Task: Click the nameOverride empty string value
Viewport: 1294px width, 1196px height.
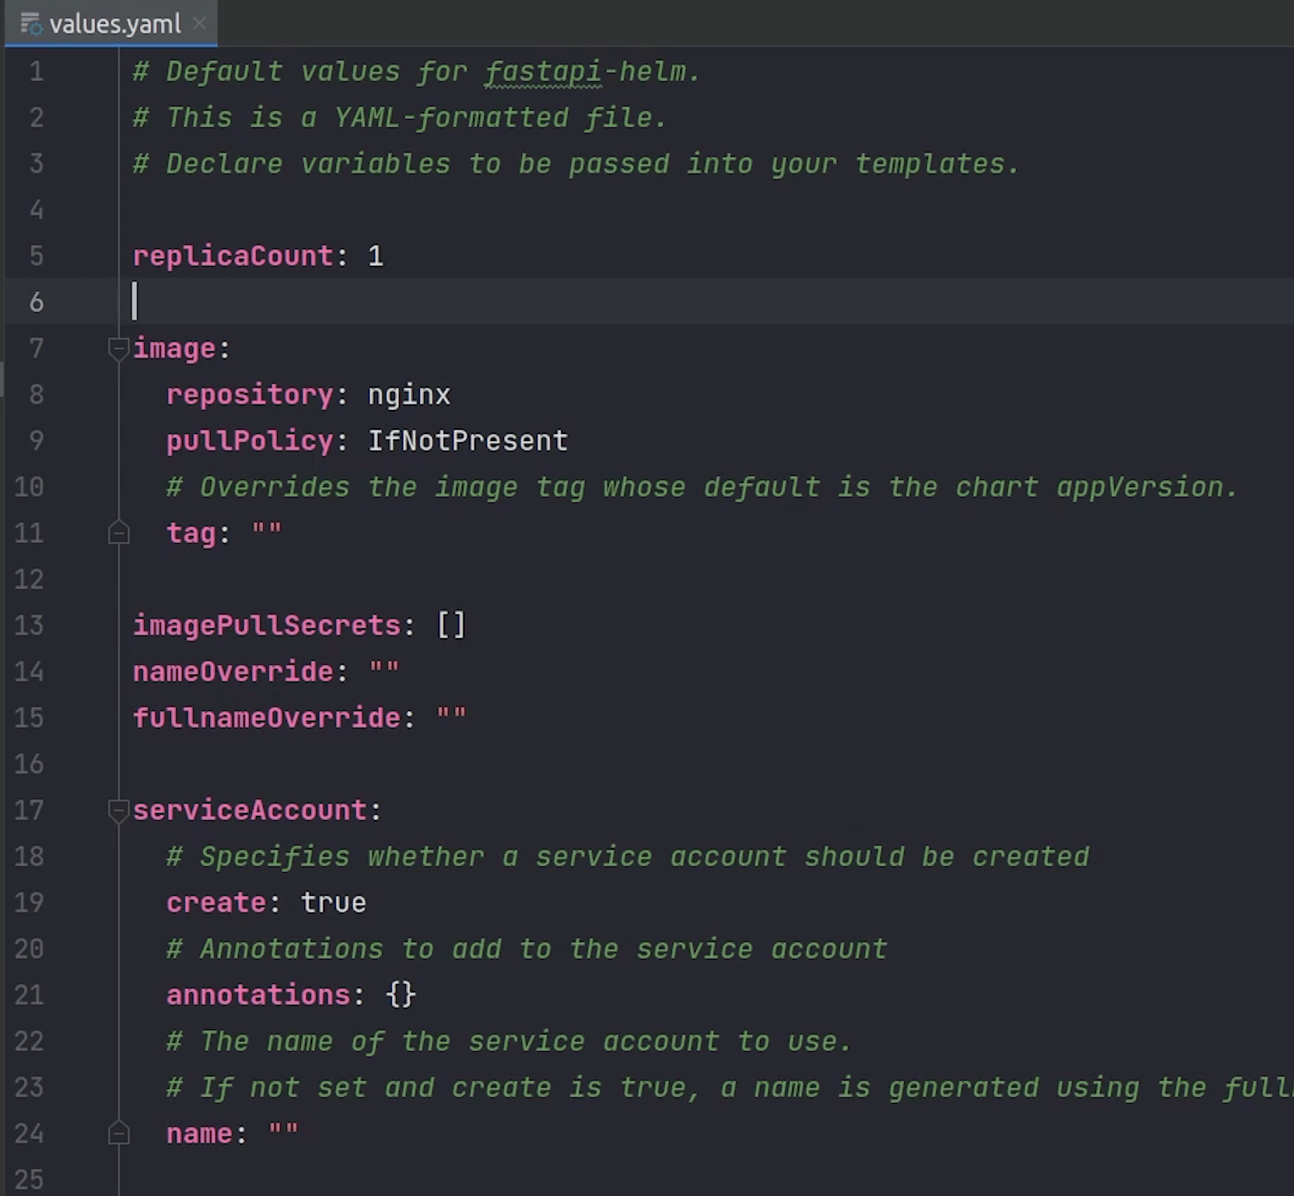Action: click(x=384, y=672)
